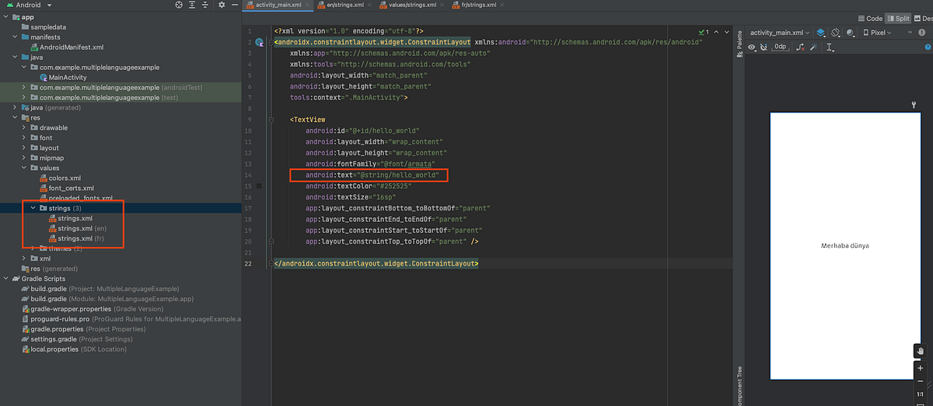Switch to Code view mode
This screenshot has height=406, width=933.
pos(870,19)
